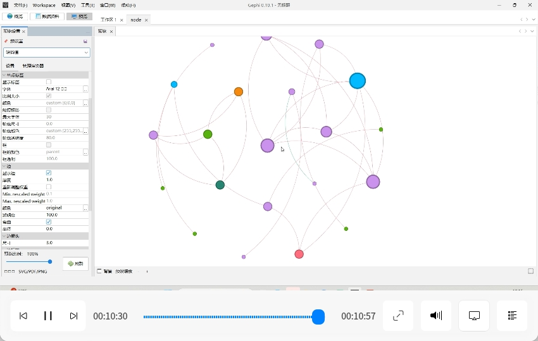Open the preset dropdown showing default value
The width and height of the screenshot is (538, 341).
tap(47, 53)
